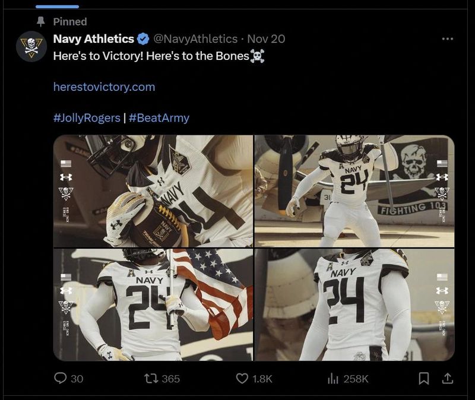Open the bottom-left American flag photo
The image size is (475, 400).
153,304
